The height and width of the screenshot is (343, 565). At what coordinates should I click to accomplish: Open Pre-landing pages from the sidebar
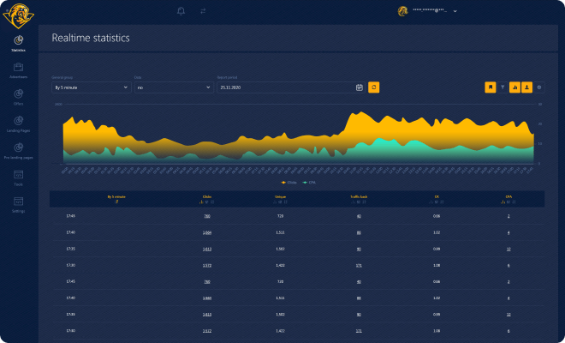18,150
